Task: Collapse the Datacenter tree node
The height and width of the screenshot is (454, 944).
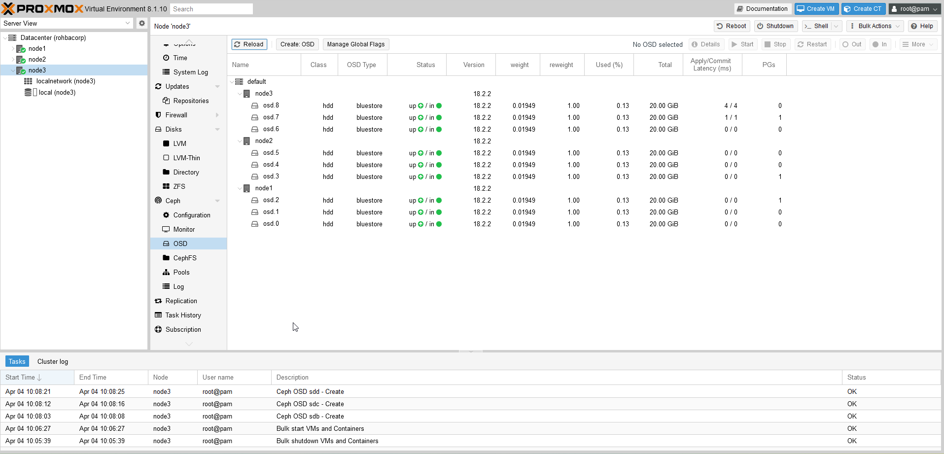Action: click(x=5, y=38)
